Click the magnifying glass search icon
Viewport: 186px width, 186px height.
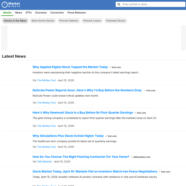coord(119,4)
